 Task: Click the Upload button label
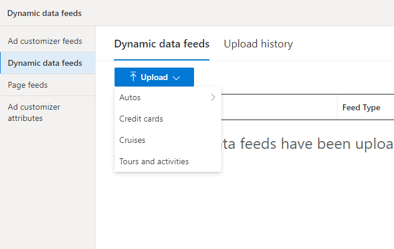(x=154, y=77)
